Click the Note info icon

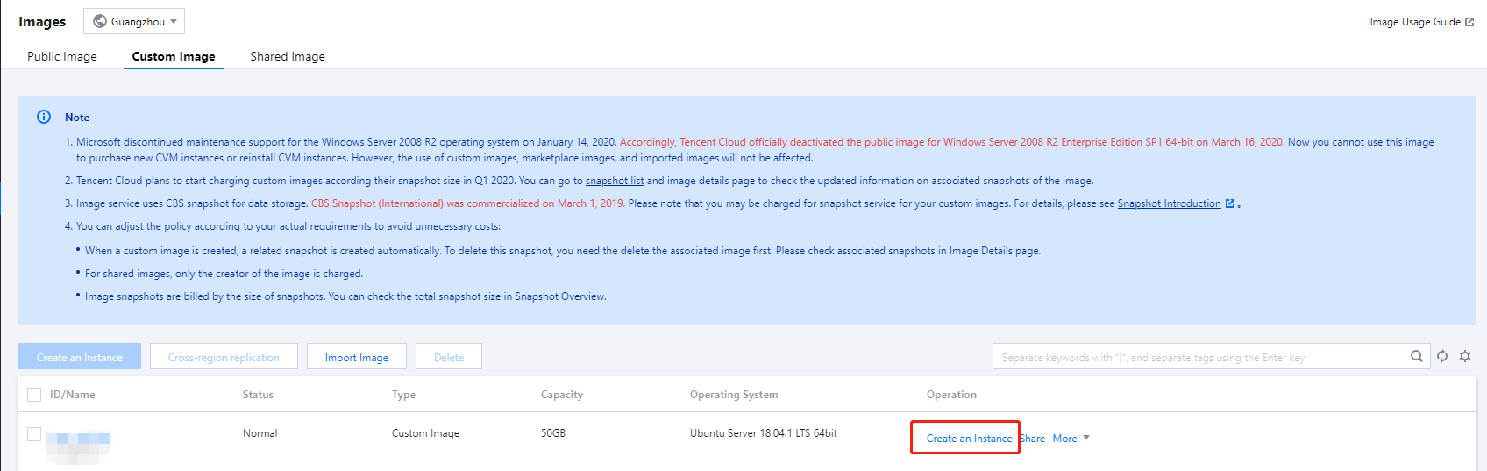[x=44, y=117]
